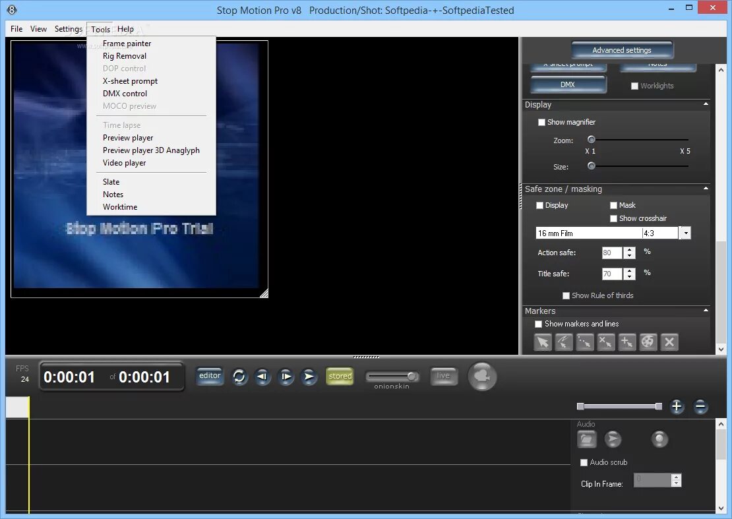Increase the Clip In Frame value

(676, 477)
